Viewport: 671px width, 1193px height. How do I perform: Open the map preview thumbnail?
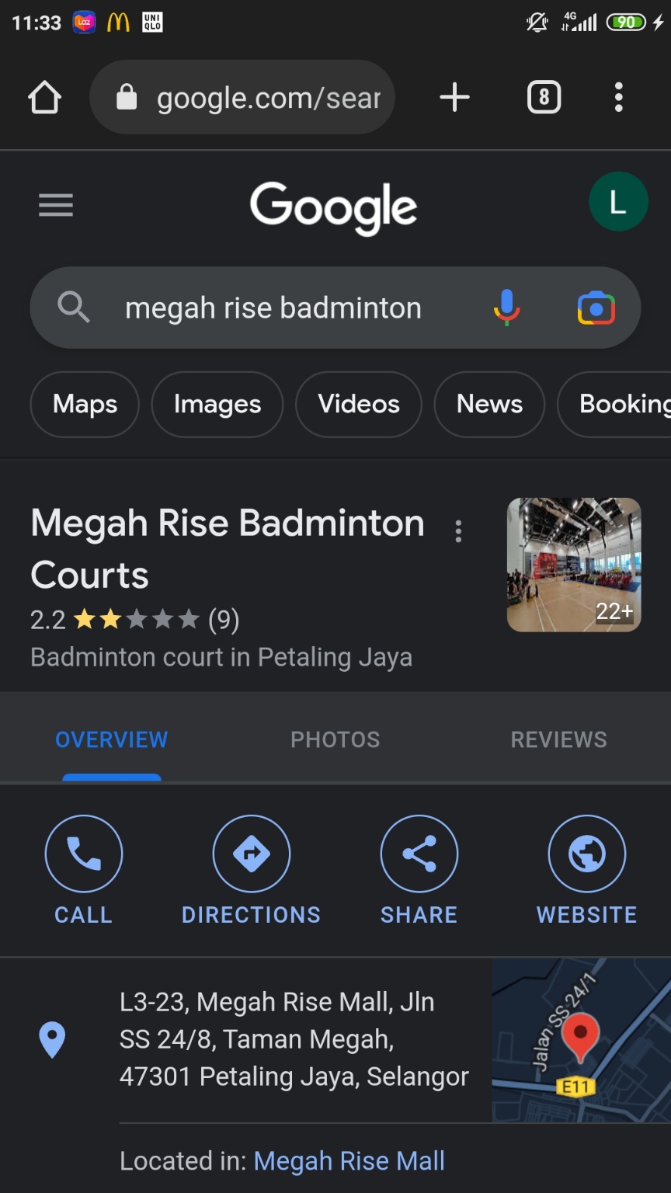[582, 1040]
